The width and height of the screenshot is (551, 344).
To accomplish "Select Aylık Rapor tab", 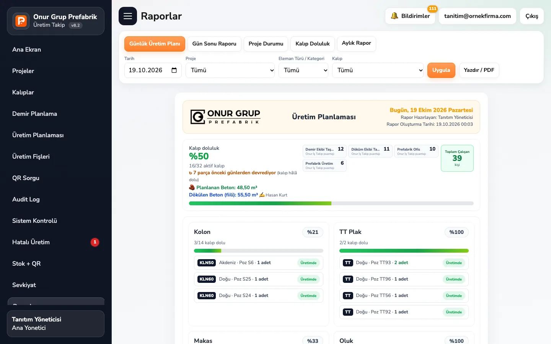I will 356,43.
